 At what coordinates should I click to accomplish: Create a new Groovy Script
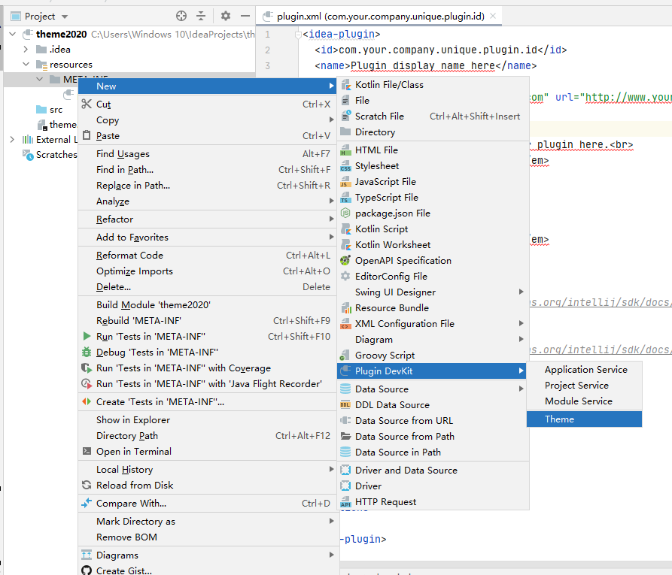point(433,356)
